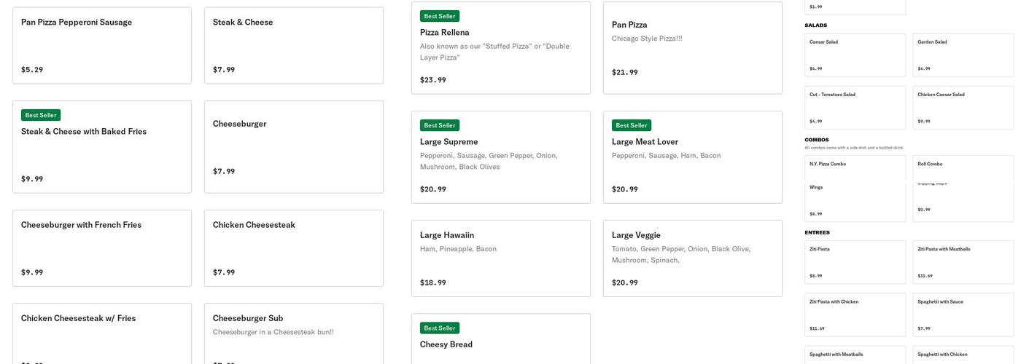
Task: Click the $7.99 Steak & Cheese item
Action: click(293, 45)
